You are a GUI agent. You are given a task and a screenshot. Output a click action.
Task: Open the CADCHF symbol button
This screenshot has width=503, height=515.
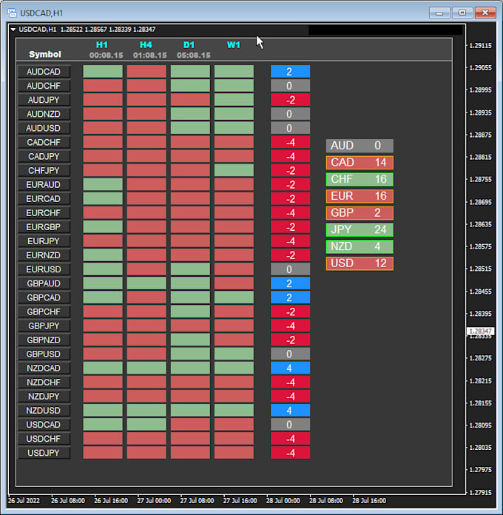pyautogui.click(x=44, y=142)
